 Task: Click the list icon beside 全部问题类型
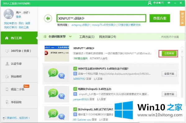[45, 36]
